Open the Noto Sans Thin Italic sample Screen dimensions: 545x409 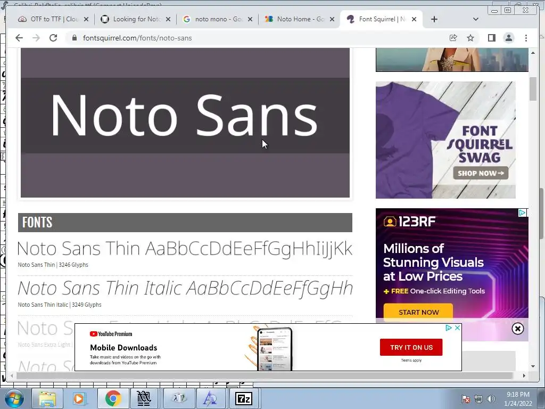pos(185,288)
